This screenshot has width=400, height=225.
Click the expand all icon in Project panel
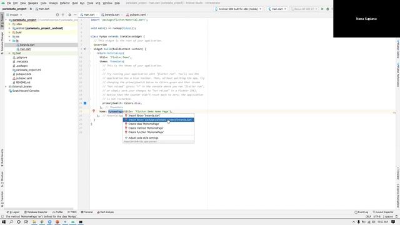point(63,15)
